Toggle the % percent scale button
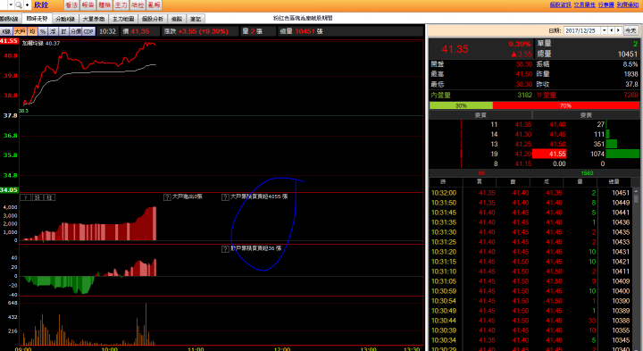This screenshot has height=351, width=643. tap(43, 31)
